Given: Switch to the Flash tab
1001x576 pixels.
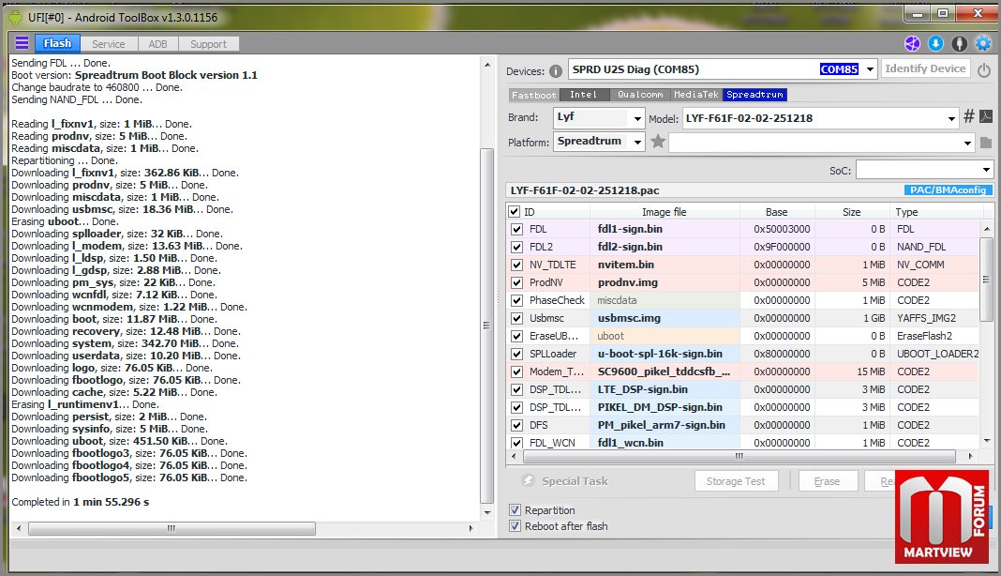Looking at the screenshot, I should 57,43.
